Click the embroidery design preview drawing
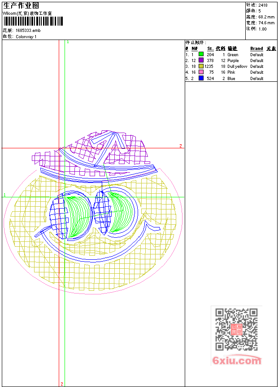Viewport: 278px width, 387px height. tap(93, 212)
